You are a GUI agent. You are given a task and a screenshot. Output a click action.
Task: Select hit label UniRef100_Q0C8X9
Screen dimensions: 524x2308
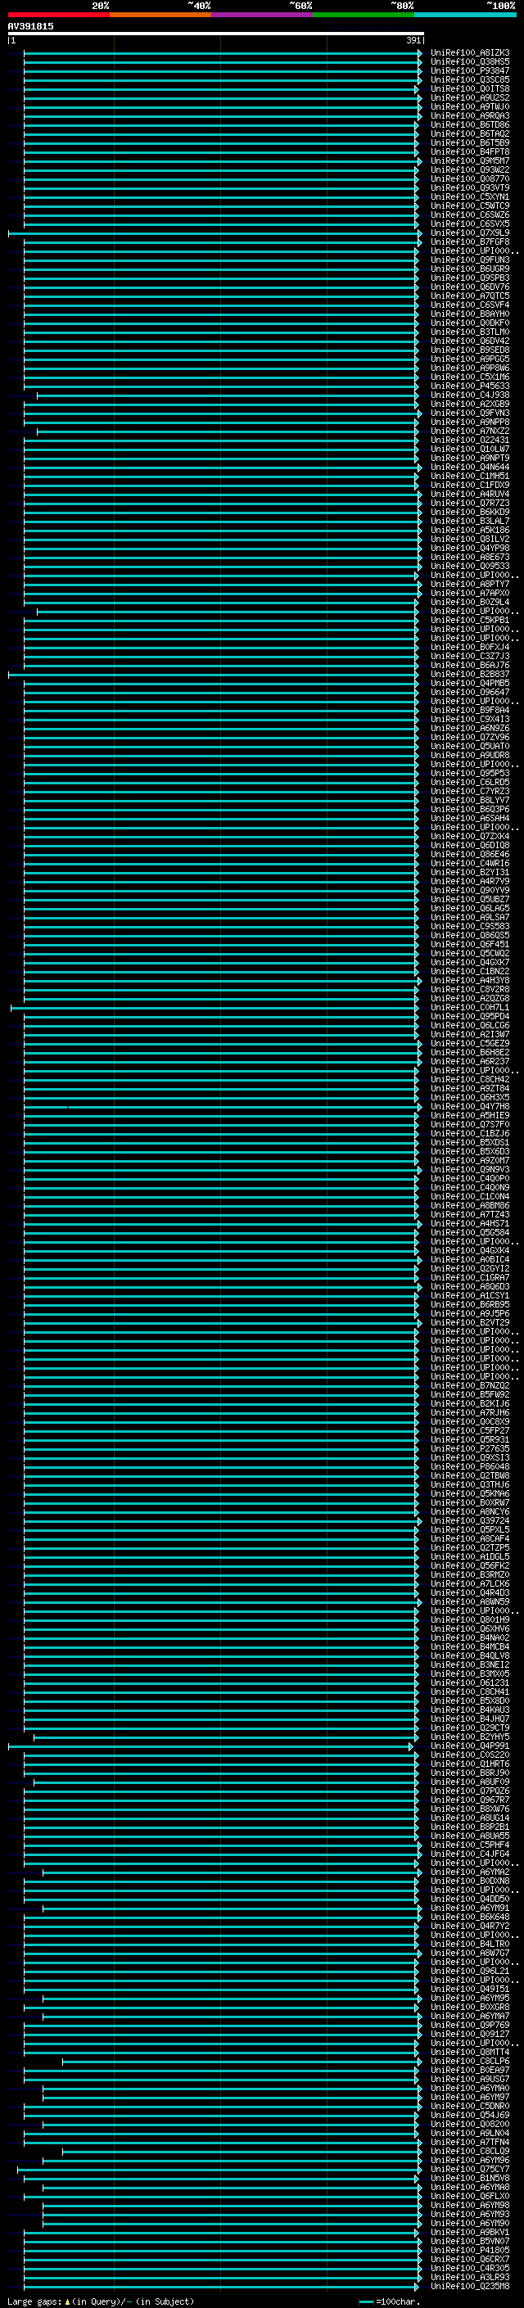tap(470, 1421)
